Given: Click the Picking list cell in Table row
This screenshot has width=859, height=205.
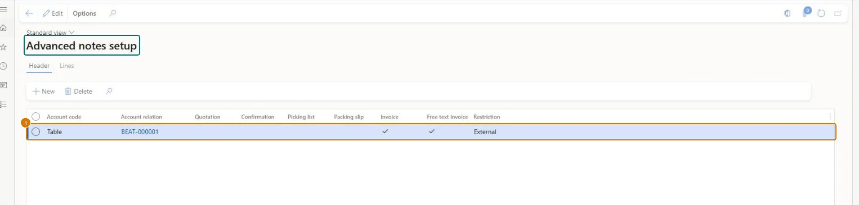Looking at the screenshot, I should (309, 132).
